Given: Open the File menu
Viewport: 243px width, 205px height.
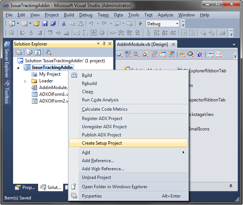Looking at the screenshot, I should click(9, 15).
